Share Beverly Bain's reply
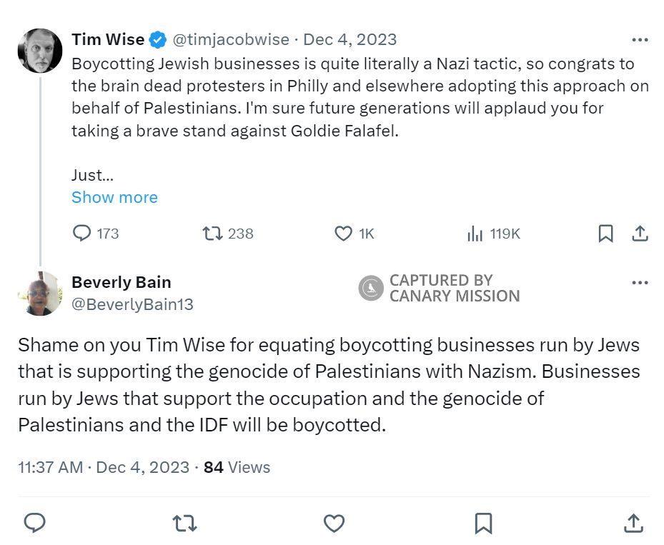 click(633, 523)
